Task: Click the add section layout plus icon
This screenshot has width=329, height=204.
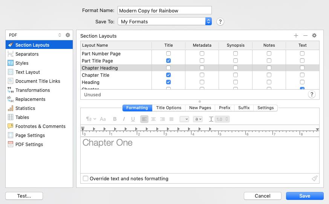Action: (x=296, y=36)
